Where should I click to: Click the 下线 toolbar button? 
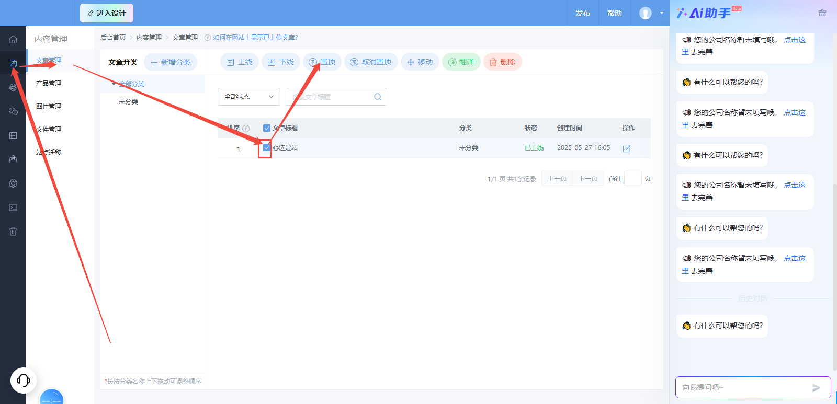[x=281, y=62]
